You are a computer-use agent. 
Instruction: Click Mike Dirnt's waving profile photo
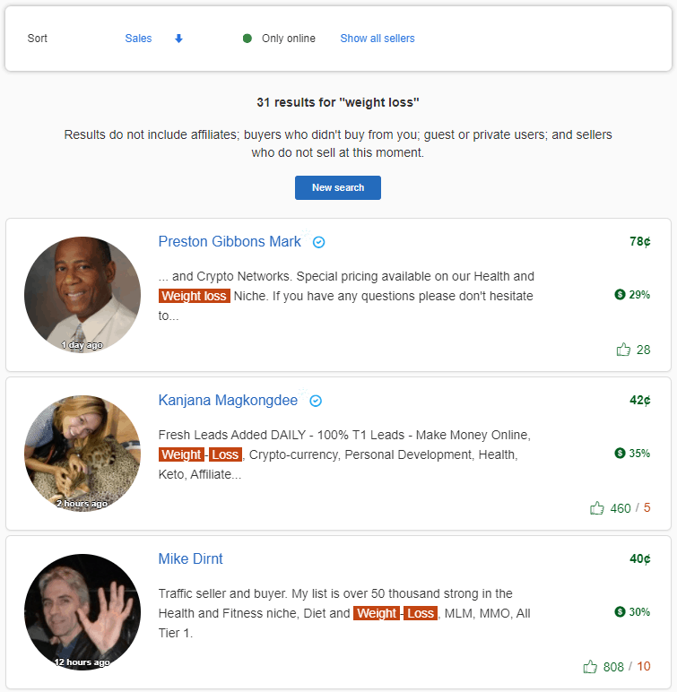[82, 612]
